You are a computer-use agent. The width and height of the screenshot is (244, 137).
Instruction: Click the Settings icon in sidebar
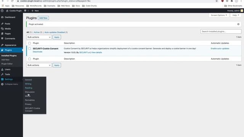tap(2, 80)
